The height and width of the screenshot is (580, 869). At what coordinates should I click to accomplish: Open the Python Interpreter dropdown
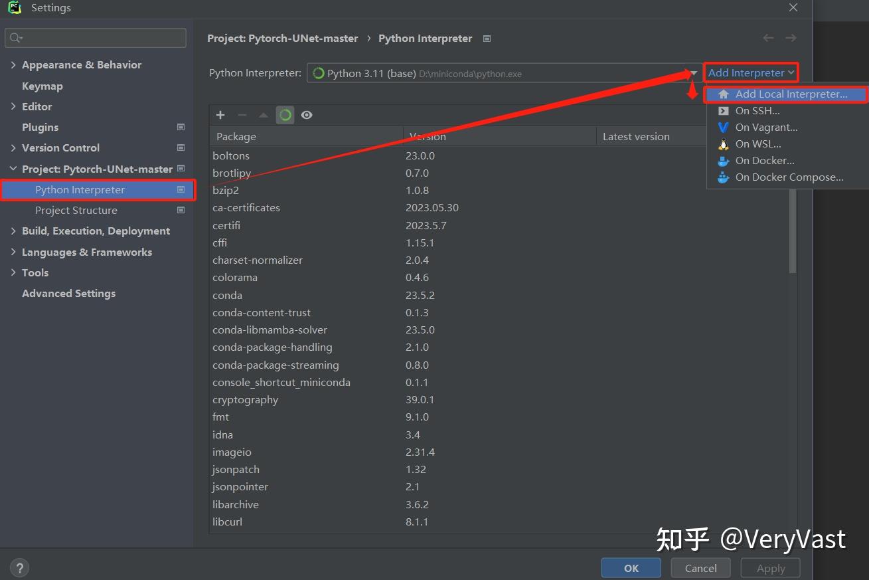click(693, 73)
